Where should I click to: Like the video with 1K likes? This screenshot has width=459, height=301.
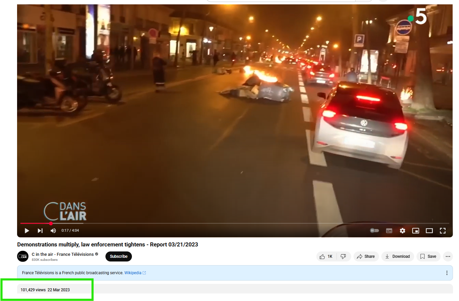326,256
